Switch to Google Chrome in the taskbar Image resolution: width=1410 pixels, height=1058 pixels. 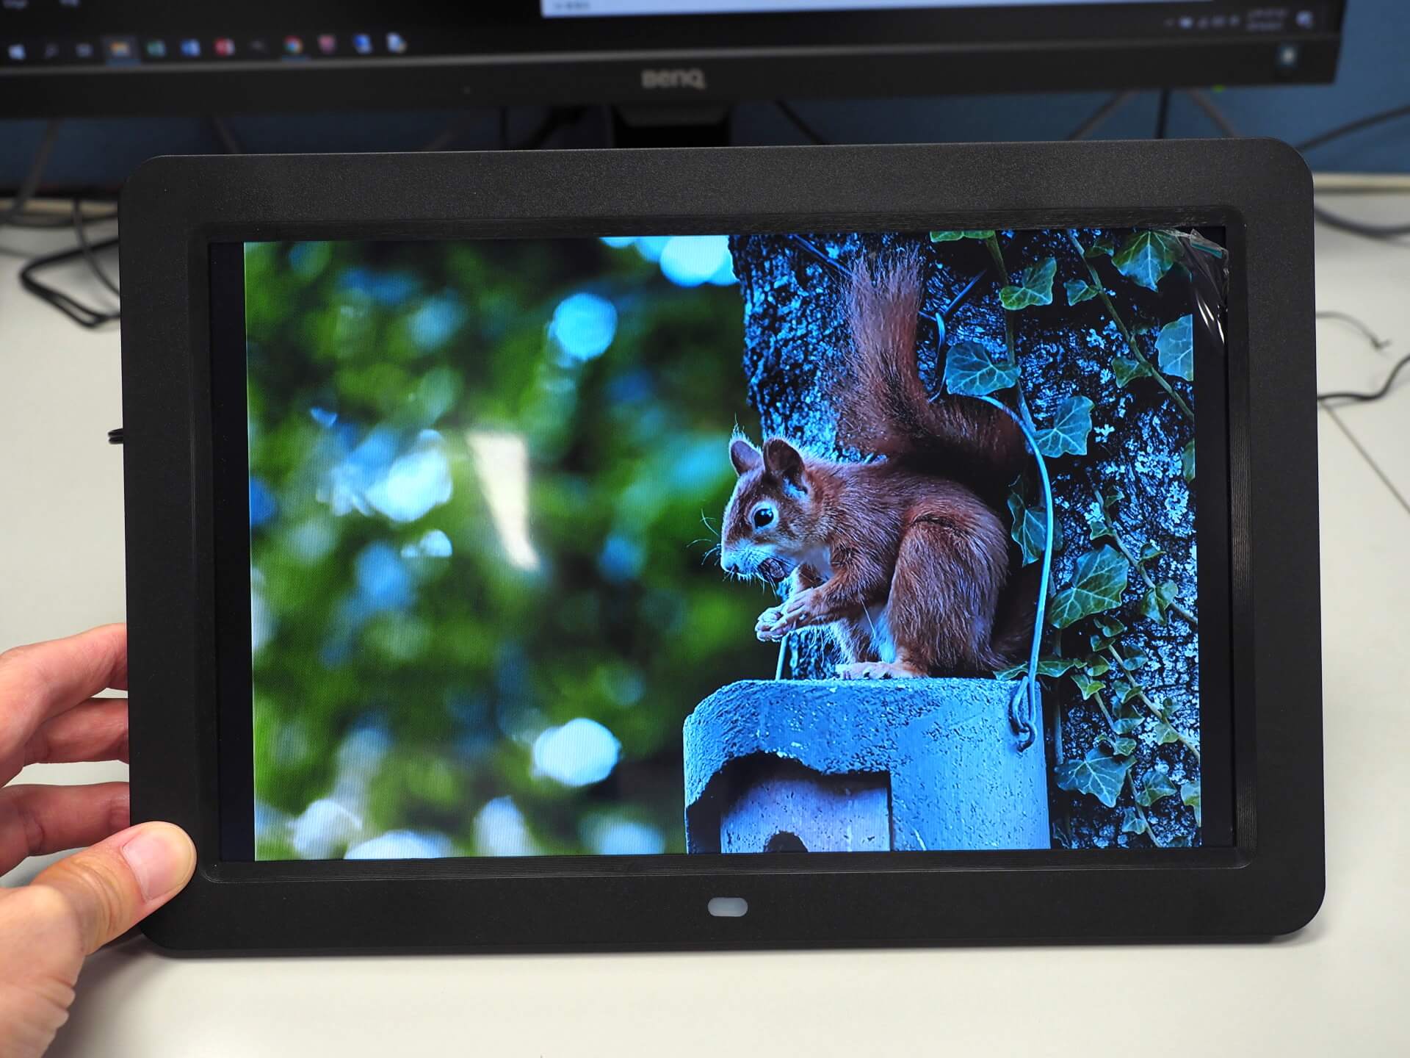pos(293,46)
